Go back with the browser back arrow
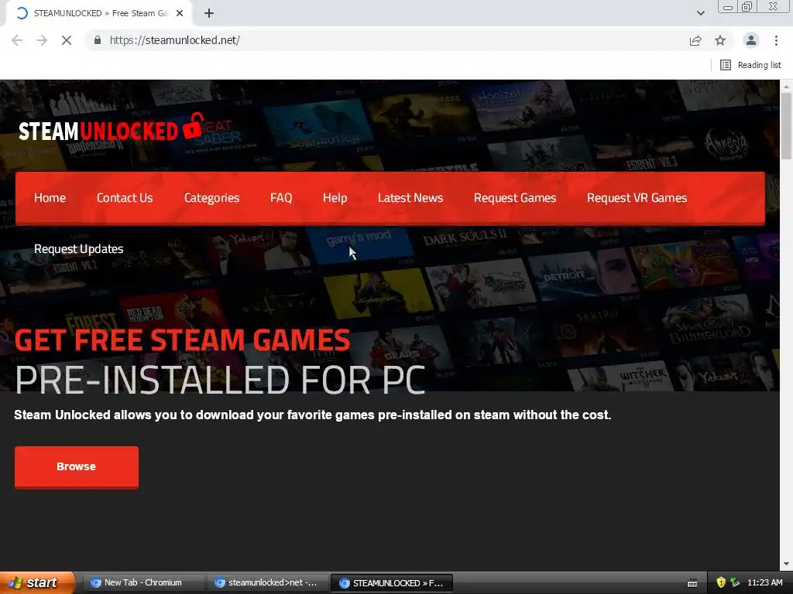This screenshot has width=793, height=594. [x=17, y=40]
